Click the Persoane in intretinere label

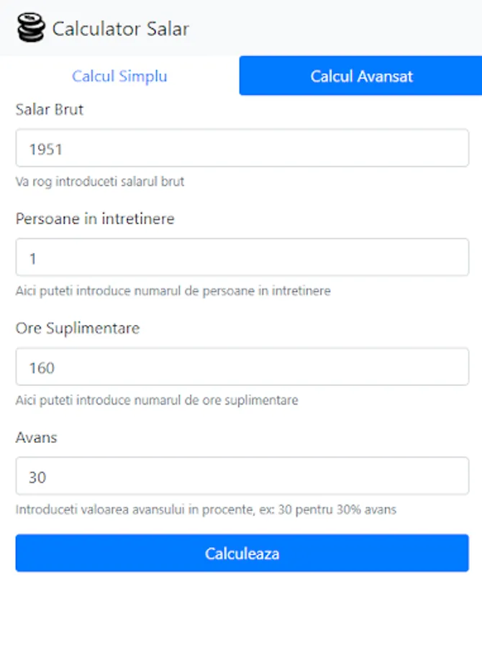point(95,219)
